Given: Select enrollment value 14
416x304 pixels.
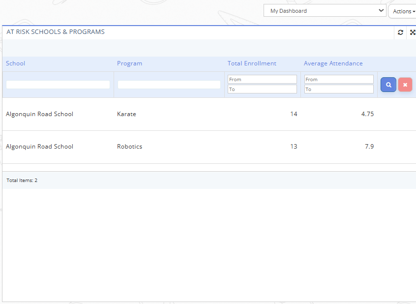Looking at the screenshot, I should 294,114.
